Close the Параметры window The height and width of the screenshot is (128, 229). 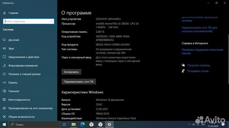coord(225,3)
